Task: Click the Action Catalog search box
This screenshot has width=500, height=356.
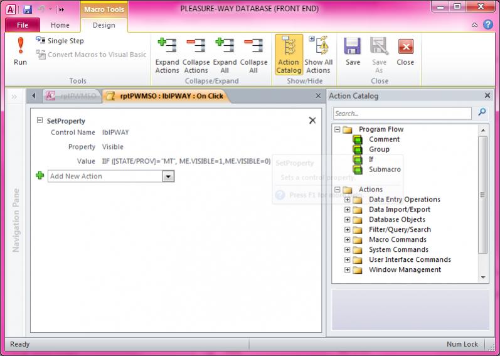Action: pos(402,114)
